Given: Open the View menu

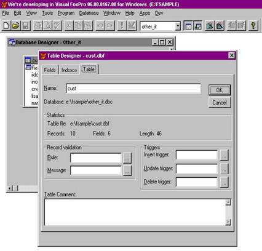Looking at the screenshot, I should (x=31, y=13).
